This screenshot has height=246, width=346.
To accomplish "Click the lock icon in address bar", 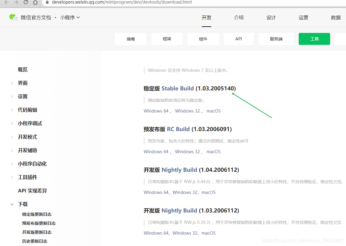I will 47,2.
